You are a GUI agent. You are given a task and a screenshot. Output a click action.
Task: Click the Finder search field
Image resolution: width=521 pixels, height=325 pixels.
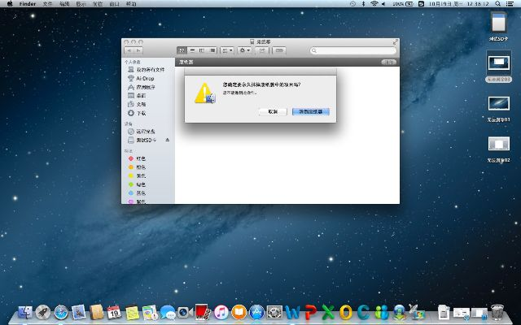pos(354,50)
